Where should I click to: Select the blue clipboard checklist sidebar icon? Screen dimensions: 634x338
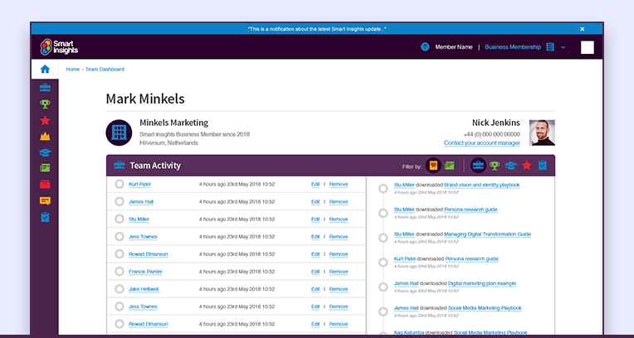45,217
